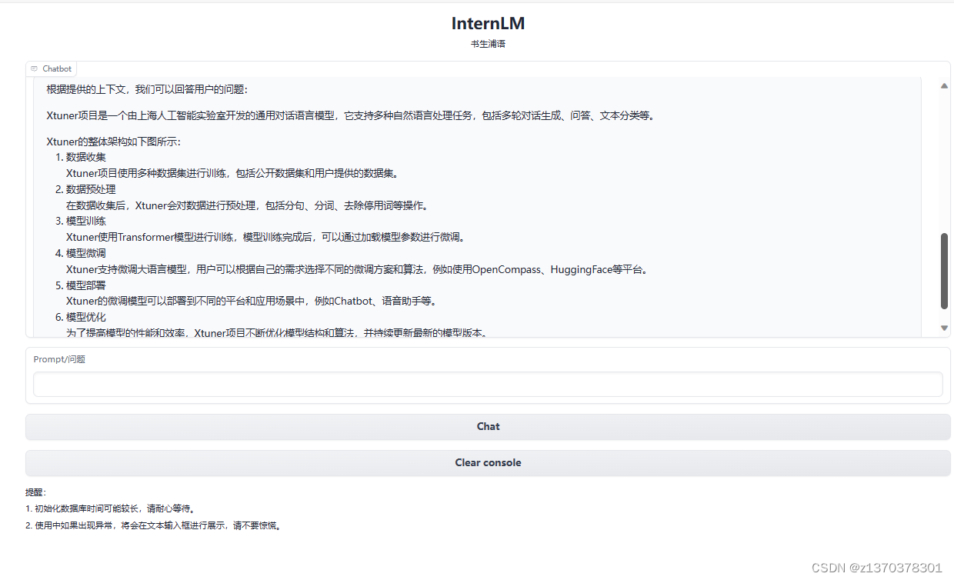Image resolution: width=954 pixels, height=580 pixels.
Task: Click the sentence Xtuner使用Transformer模型进行训练
Action: [265, 237]
